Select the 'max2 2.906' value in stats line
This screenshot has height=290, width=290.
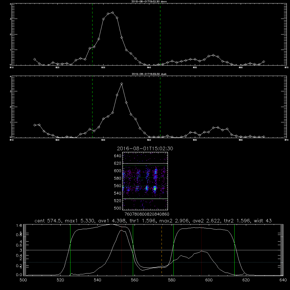[174, 221]
